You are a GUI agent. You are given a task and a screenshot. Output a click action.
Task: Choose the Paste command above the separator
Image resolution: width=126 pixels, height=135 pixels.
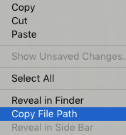coord(63,34)
